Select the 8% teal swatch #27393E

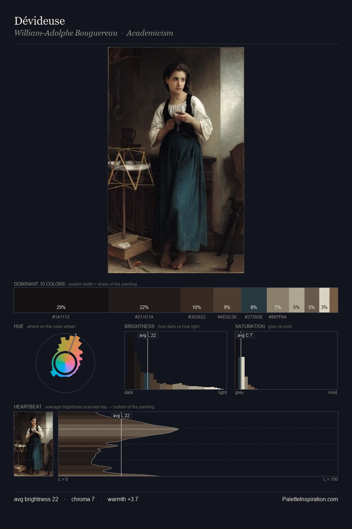pos(254,300)
